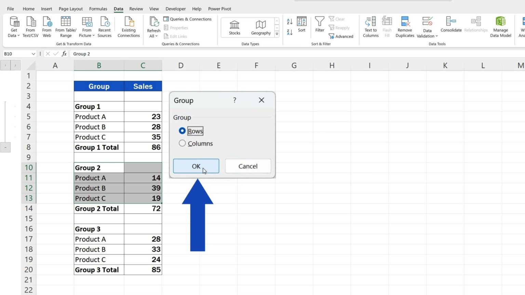525x295 pixels.
Task: Load data From Table/Range
Action: (66, 27)
